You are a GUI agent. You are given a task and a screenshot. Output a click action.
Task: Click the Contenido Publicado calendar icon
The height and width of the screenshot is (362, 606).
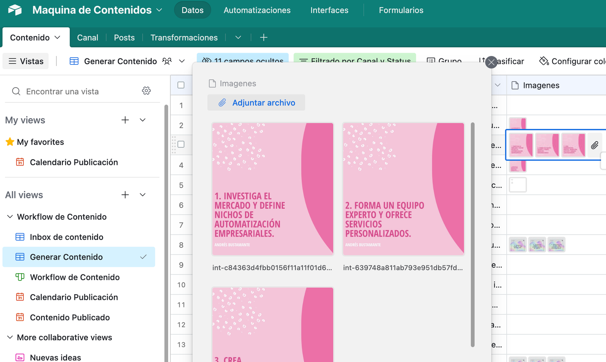tap(20, 317)
